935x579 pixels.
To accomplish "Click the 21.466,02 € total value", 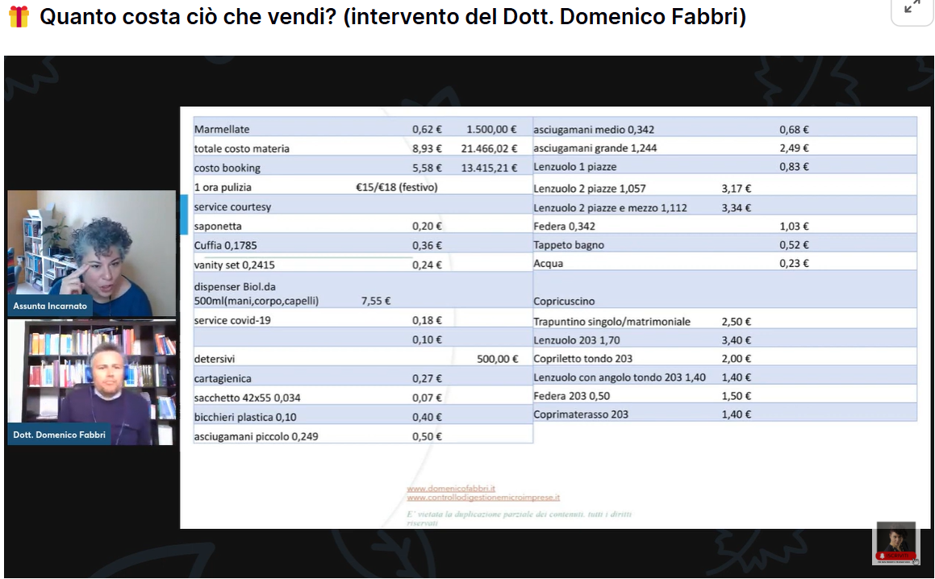I will coord(489,148).
